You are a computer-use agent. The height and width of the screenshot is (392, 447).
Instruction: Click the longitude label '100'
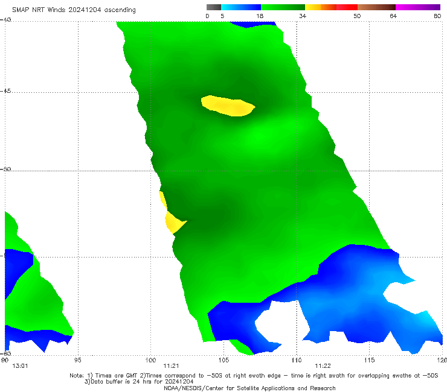pyautogui.click(x=150, y=361)
